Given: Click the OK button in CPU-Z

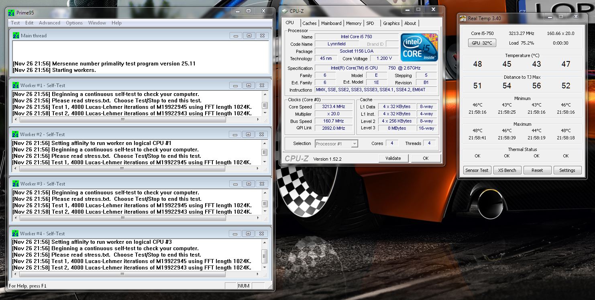Looking at the screenshot, I should click(x=426, y=158).
